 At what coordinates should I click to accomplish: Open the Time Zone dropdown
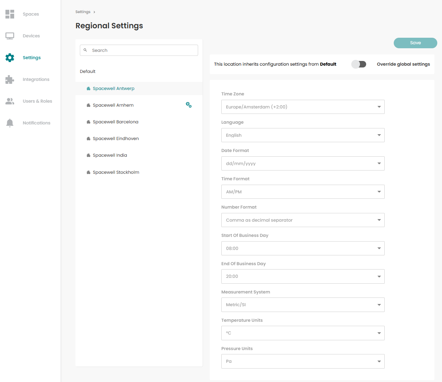pyautogui.click(x=303, y=107)
